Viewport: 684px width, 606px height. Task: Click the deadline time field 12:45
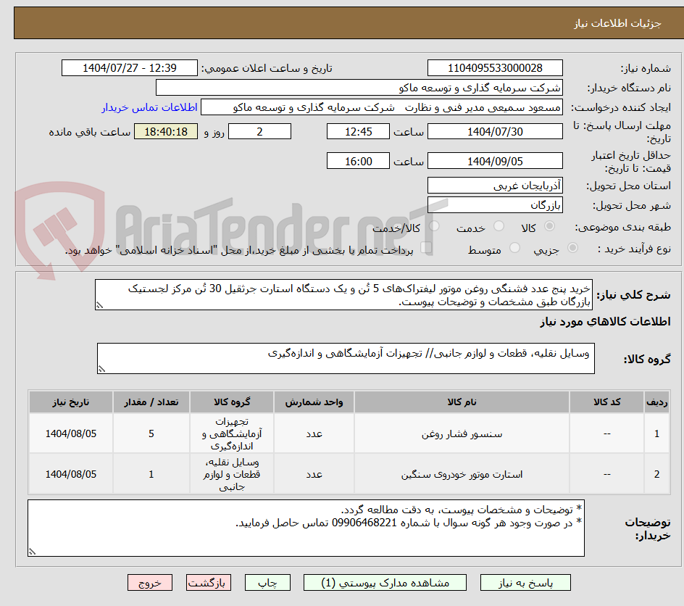358,131
